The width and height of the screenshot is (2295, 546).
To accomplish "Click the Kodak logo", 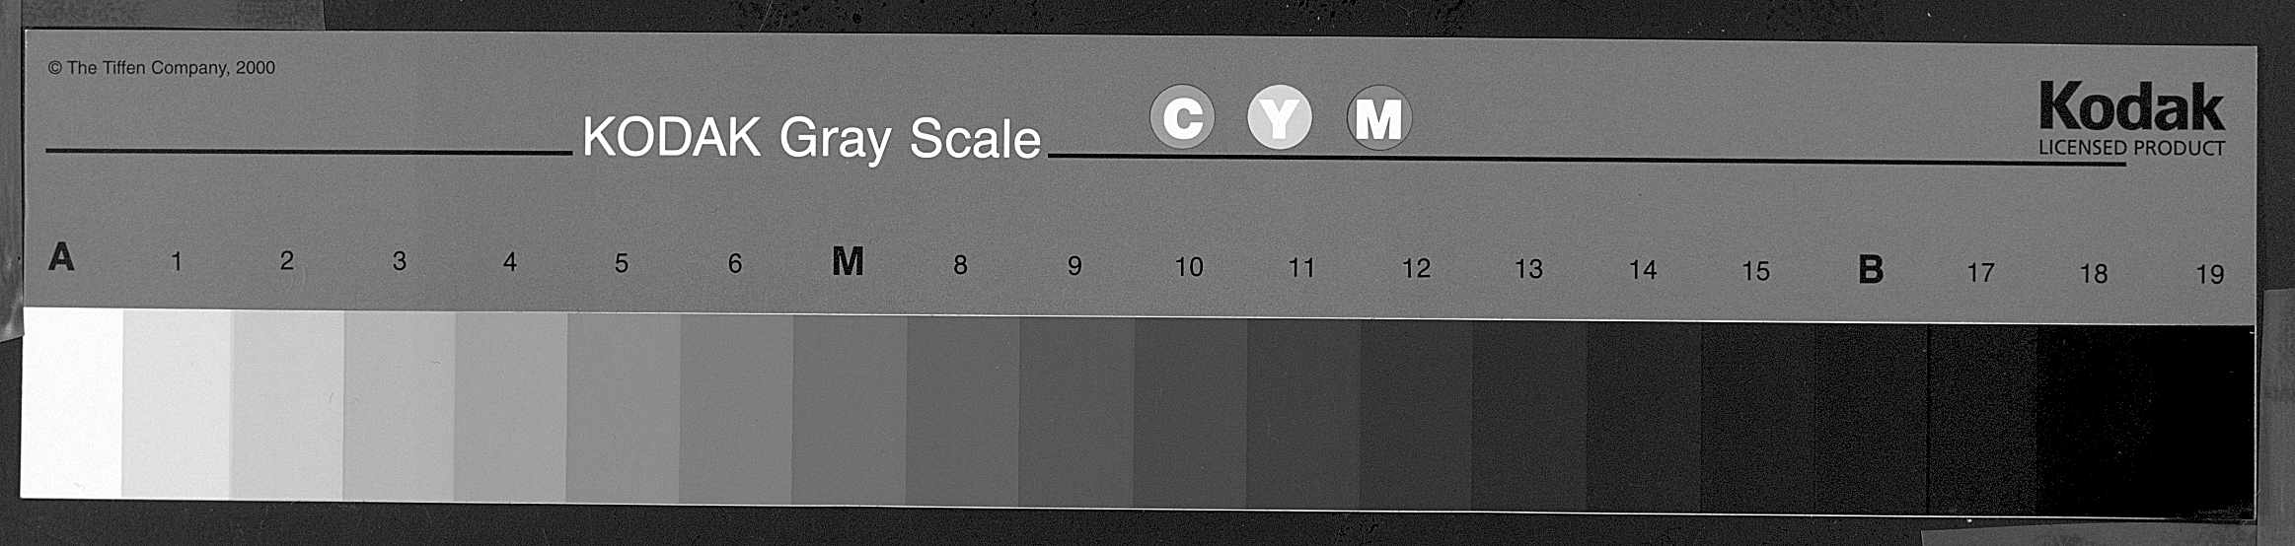I will (x=2131, y=108).
